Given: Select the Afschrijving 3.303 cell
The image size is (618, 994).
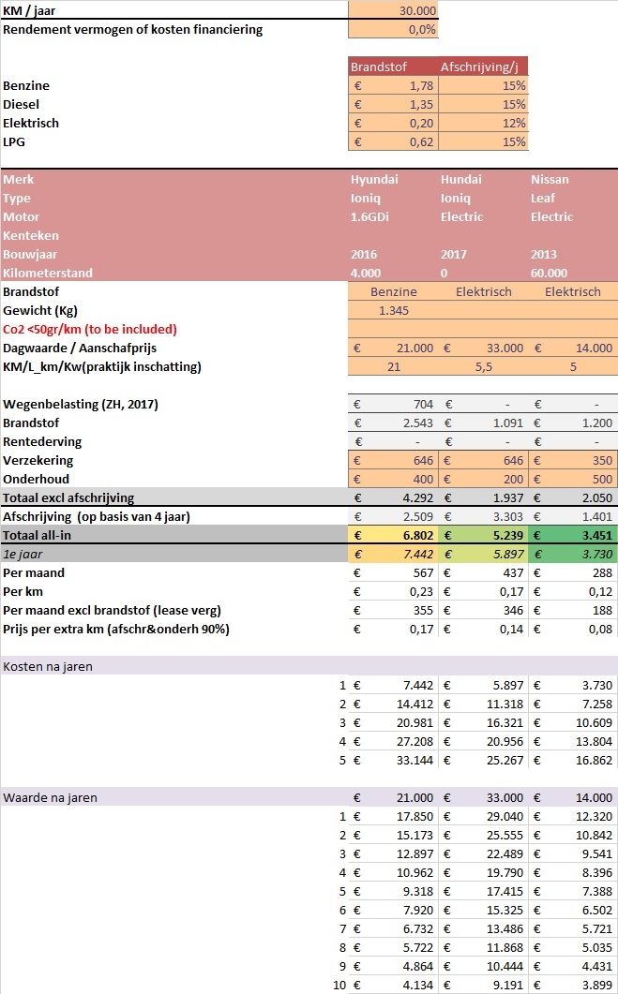Looking at the screenshot, I should (x=483, y=516).
